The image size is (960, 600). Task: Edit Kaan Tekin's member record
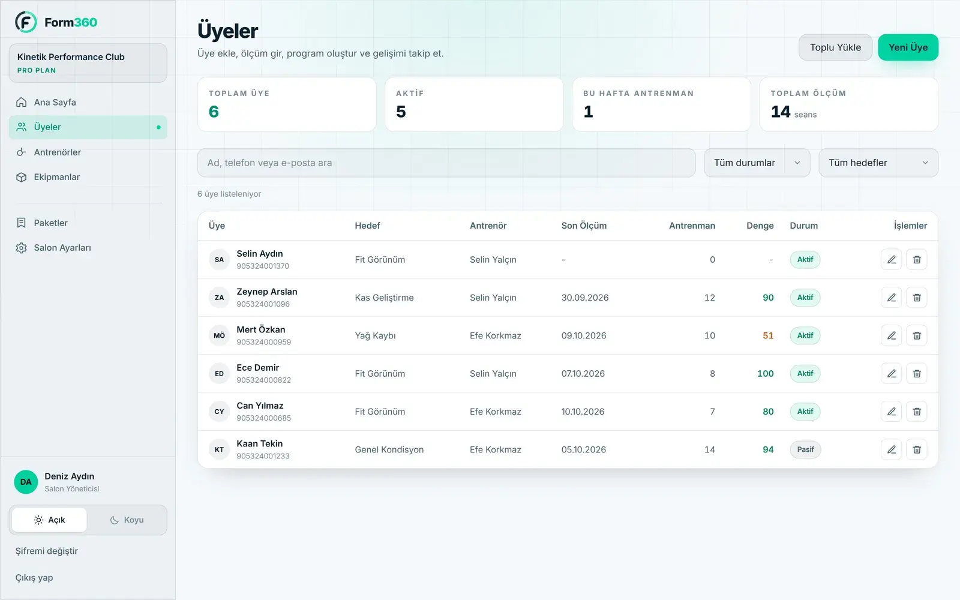pyautogui.click(x=891, y=449)
